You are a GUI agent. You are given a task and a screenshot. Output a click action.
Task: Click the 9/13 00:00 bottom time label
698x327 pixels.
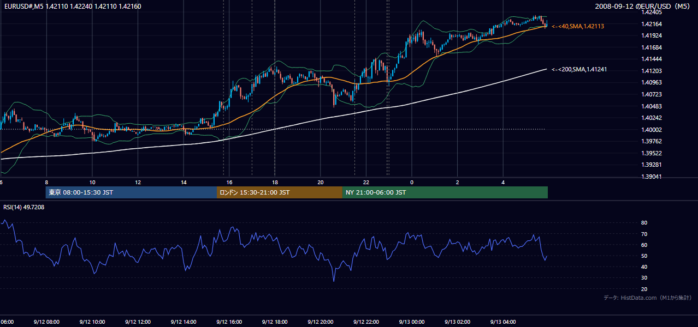click(x=412, y=322)
